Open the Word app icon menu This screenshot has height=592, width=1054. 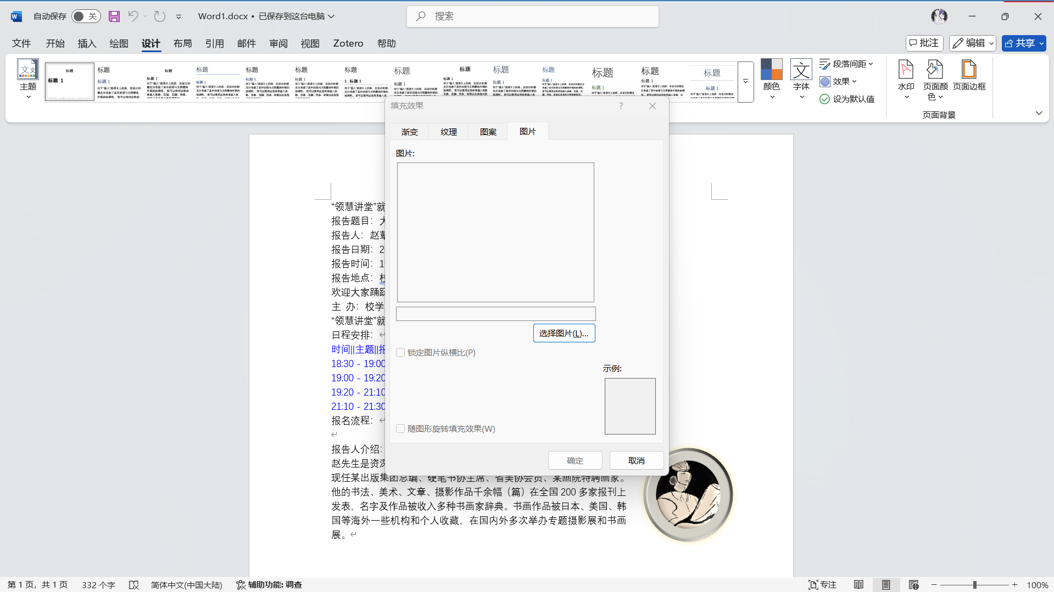[16, 16]
